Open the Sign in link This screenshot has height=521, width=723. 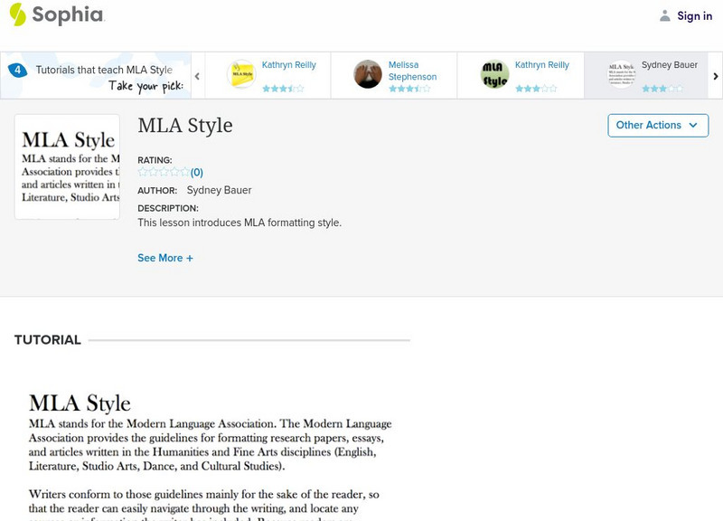[694, 15]
